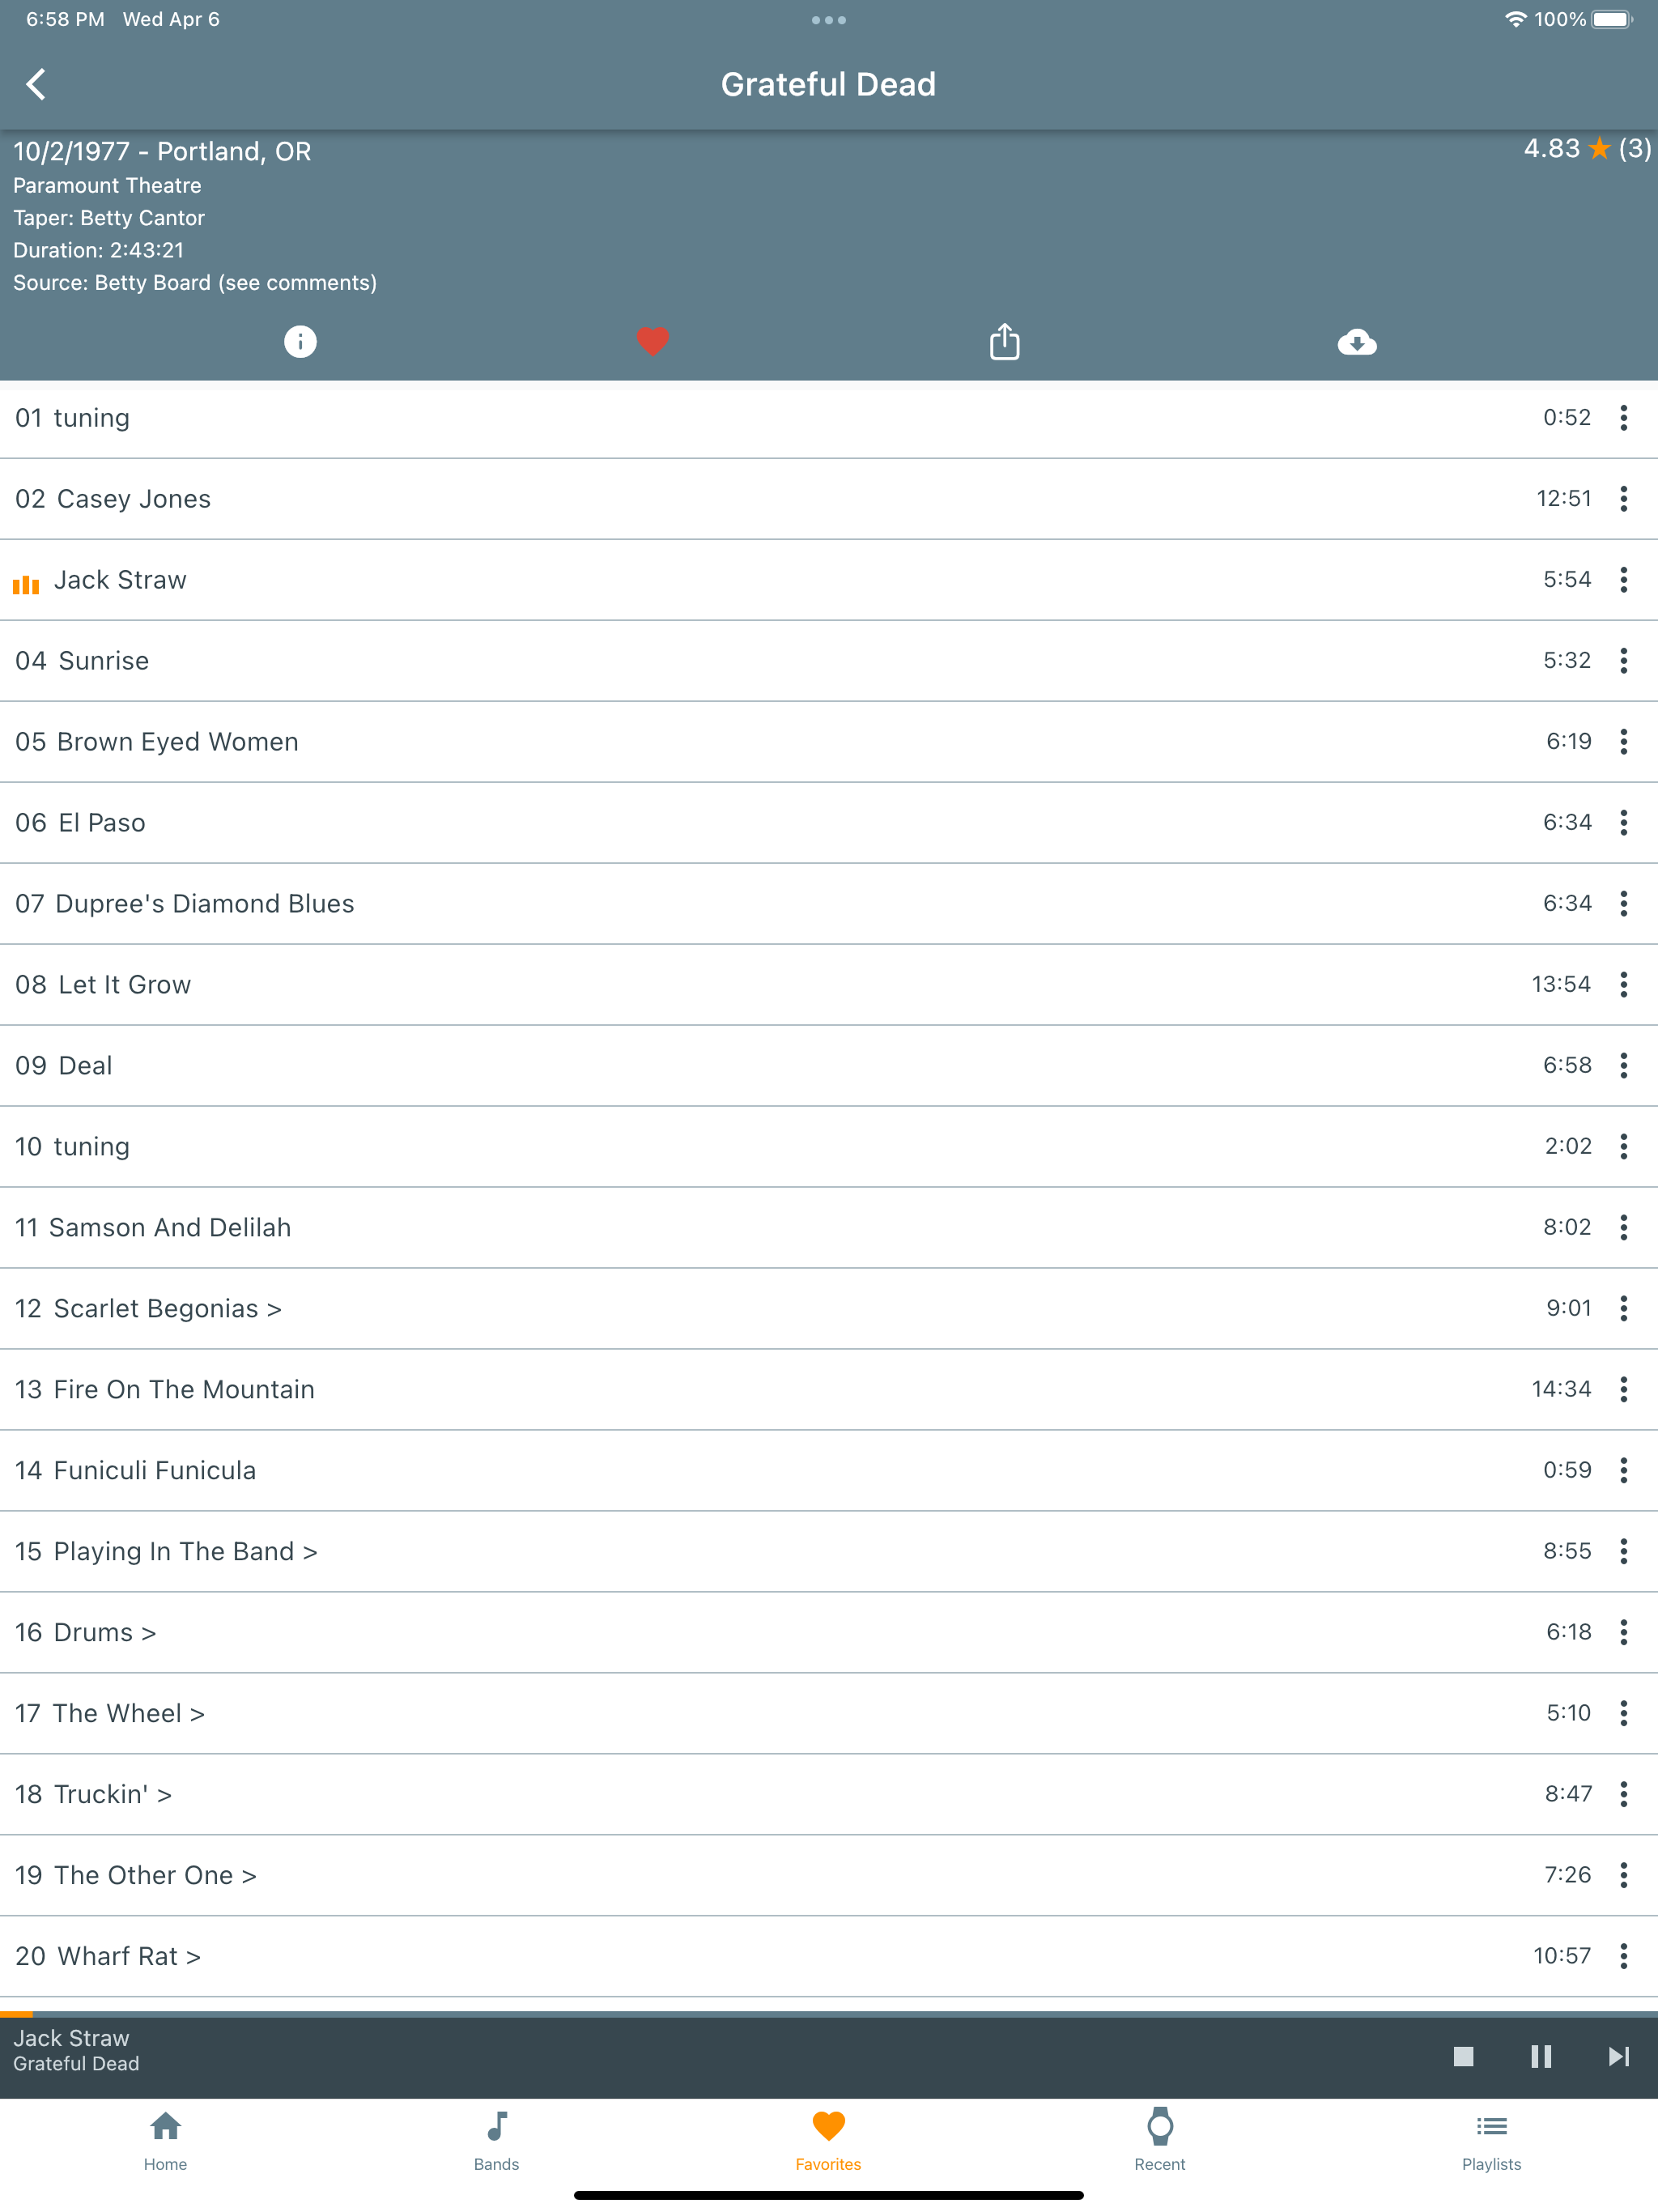Show more options for Samson And Delilah
The image size is (1658, 2212).
[x=1624, y=1228]
